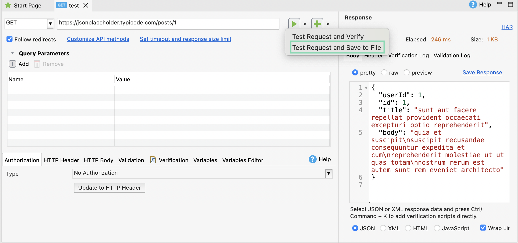The height and width of the screenshot is (243, 518).
Task: Switch to the Authorization tab
Action: pos(22,160)
